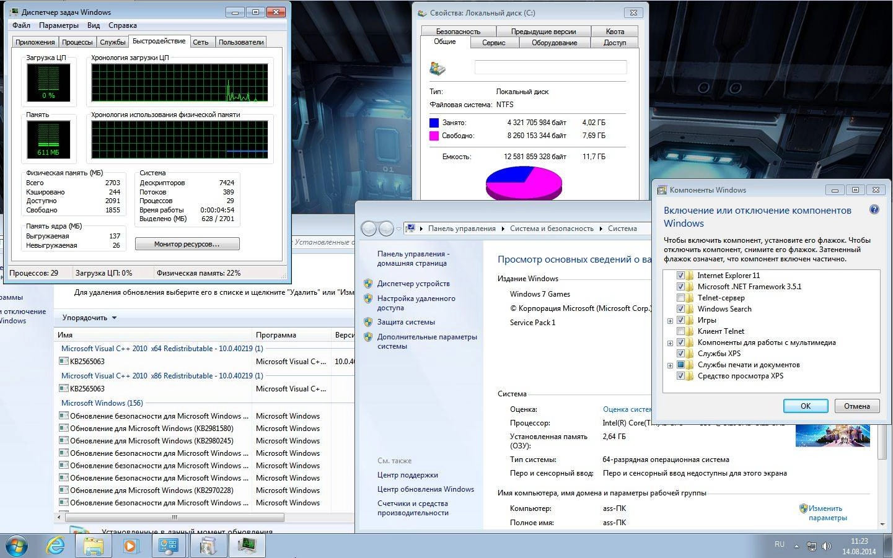Click shield icon beside System protection link
The image size is (893, 558).
[368, 322]
